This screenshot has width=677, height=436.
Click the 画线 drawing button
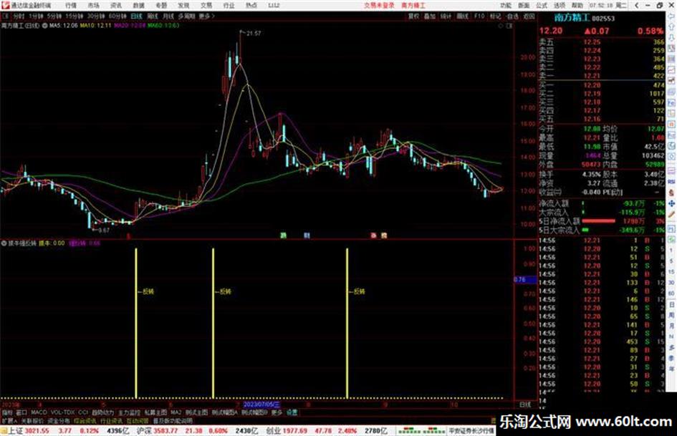click(x=463, y=16)
